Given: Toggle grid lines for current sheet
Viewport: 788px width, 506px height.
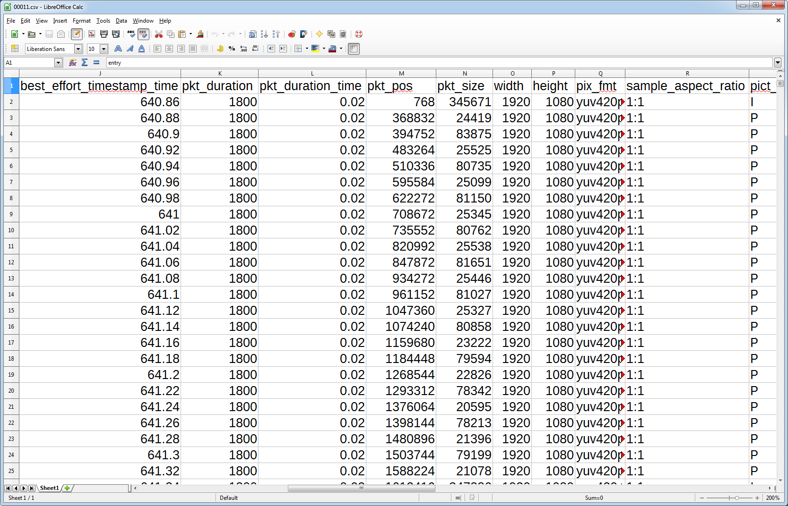Looking at the screenshot, I should click(353, 49).
